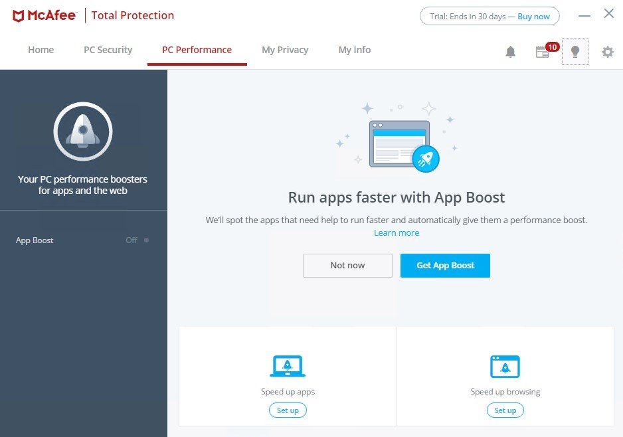Go to the Home tab

[x=41, y=50]
